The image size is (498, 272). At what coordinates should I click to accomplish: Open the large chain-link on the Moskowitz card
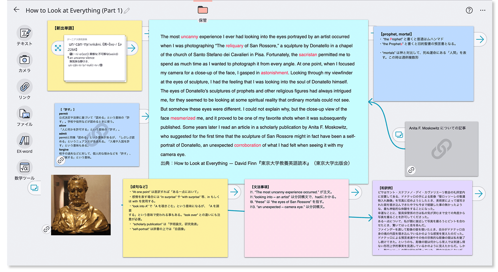click(441, 149)
